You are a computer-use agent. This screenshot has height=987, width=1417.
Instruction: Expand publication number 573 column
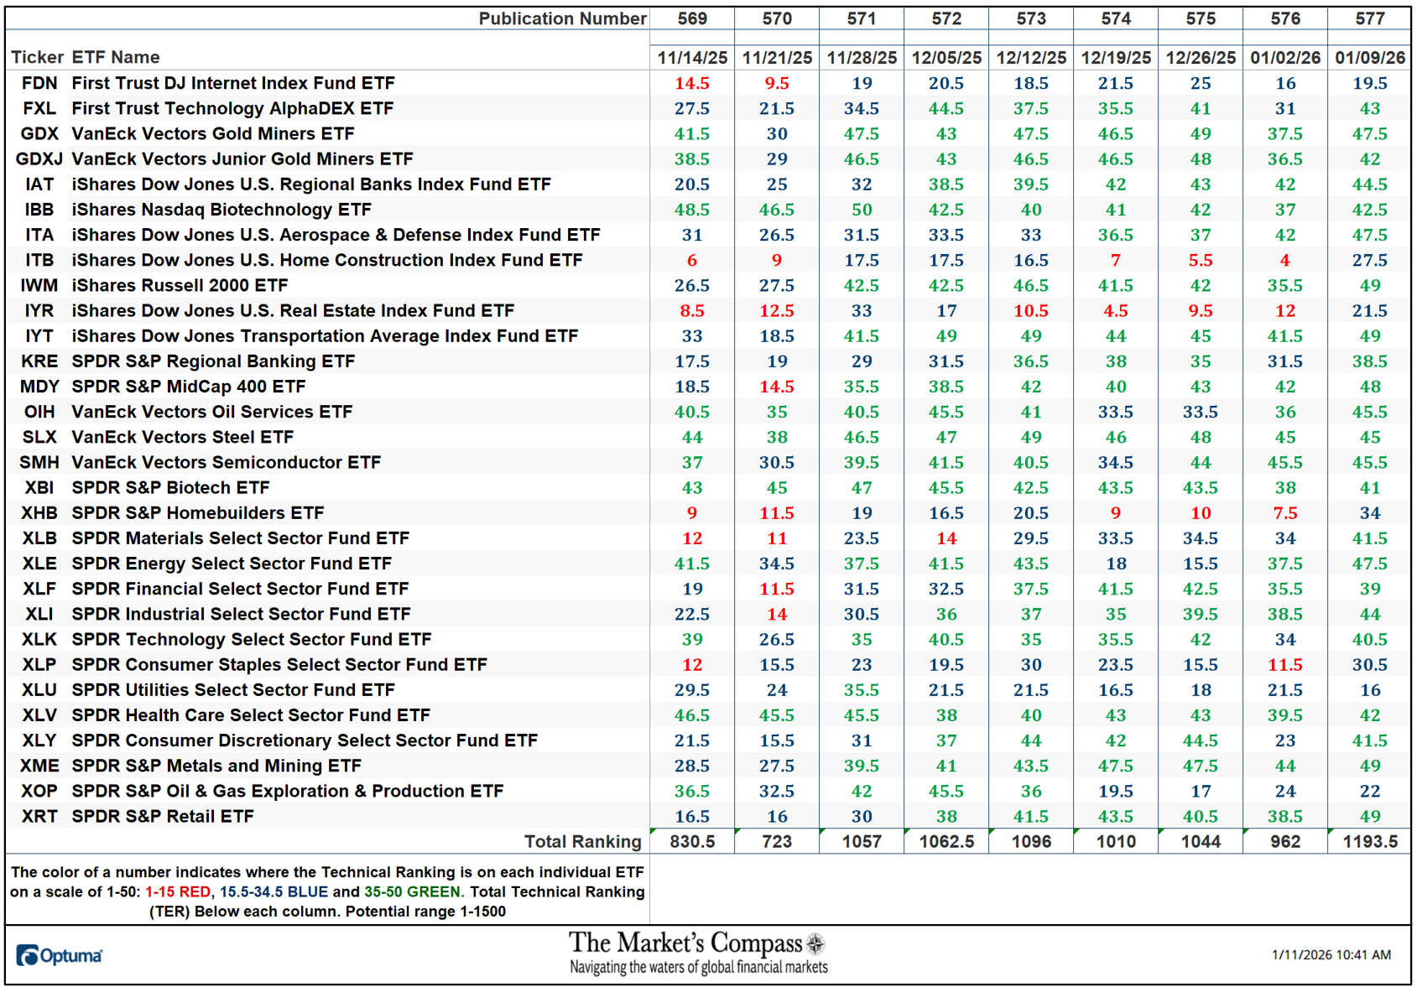[x=1031, y=18]
